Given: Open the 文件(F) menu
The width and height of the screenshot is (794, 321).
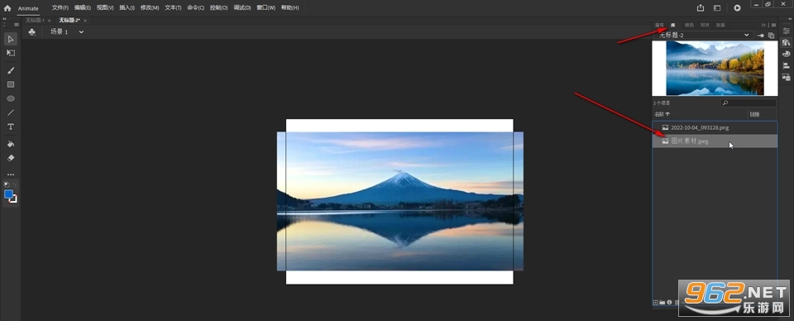Looking at the screenshot, I should [60, 8].
